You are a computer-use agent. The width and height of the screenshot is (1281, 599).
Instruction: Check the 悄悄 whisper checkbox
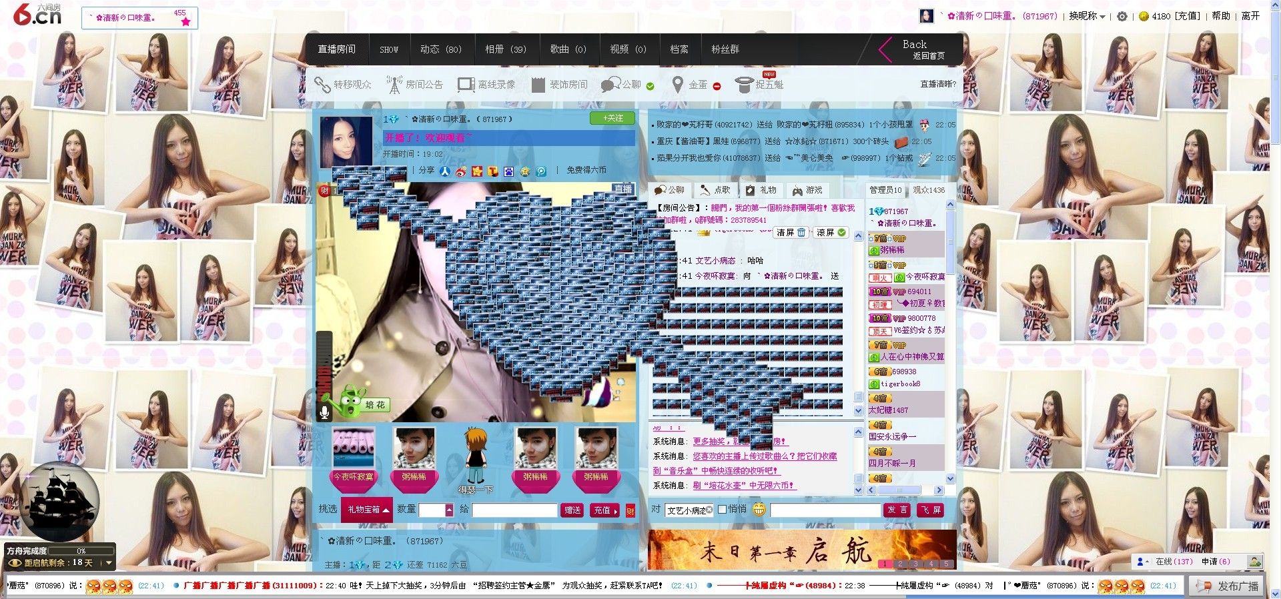click(x=722, y=510)
